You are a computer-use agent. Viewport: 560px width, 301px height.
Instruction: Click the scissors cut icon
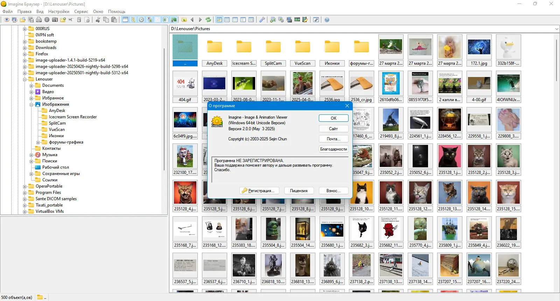click(x=98, y=20)
